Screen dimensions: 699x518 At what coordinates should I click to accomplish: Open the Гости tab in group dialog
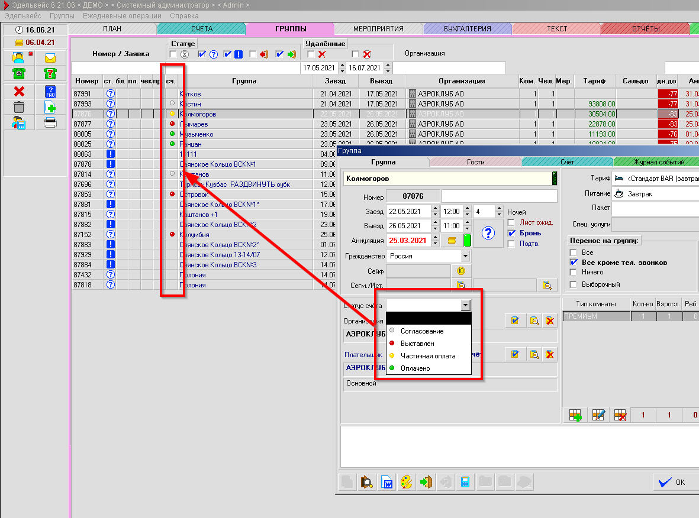click(x=475, y=162)
